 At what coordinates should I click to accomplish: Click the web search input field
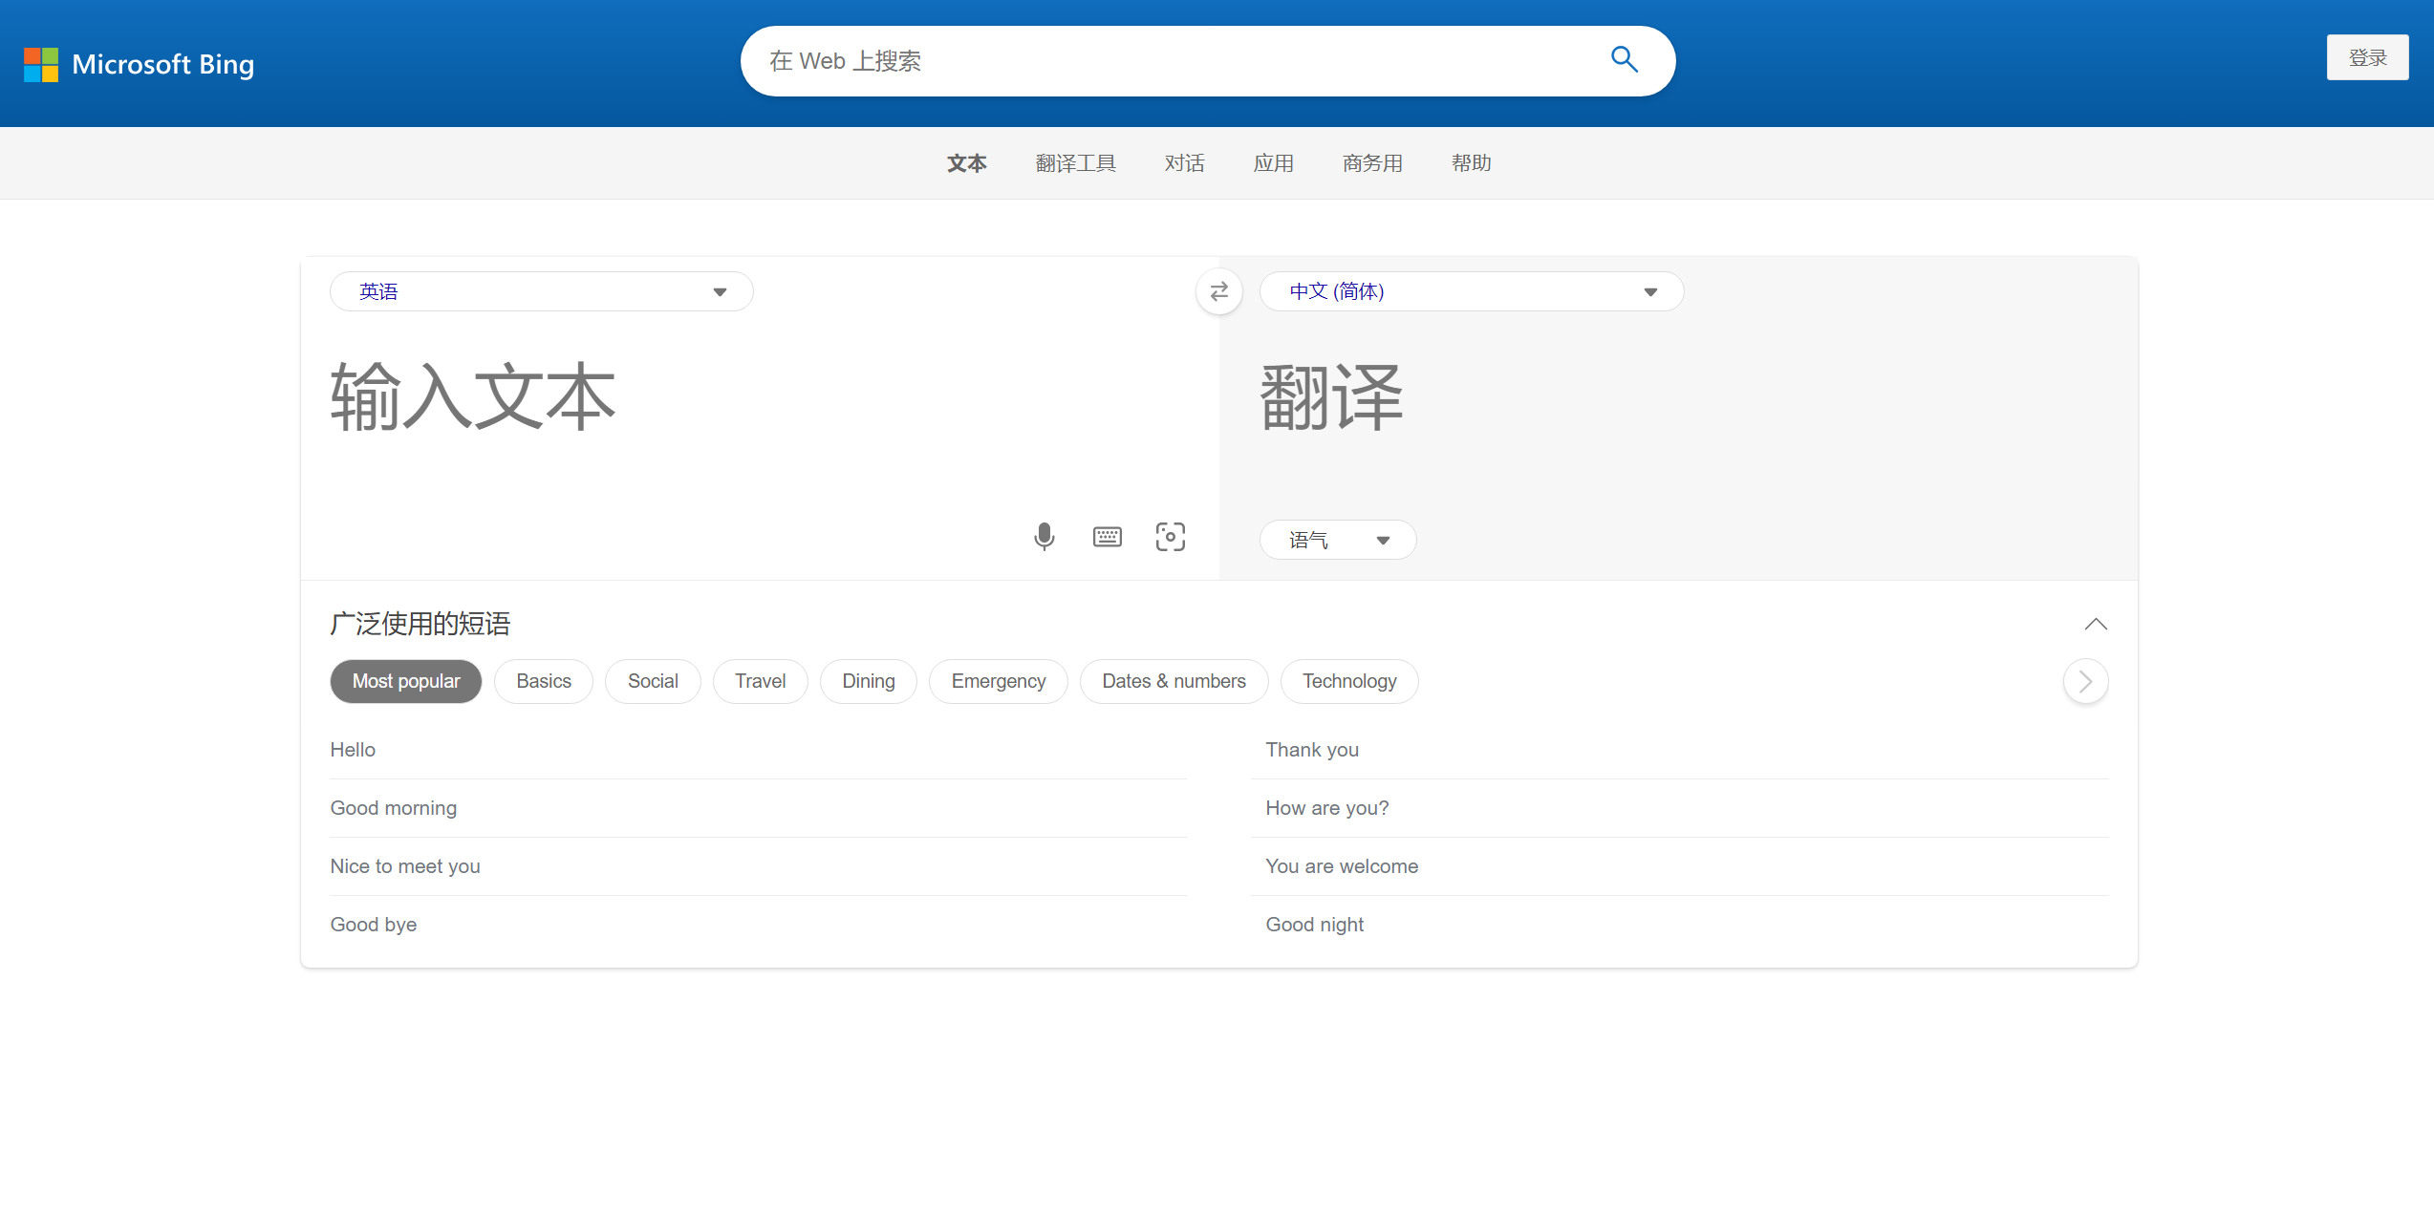pos(1175,61)
